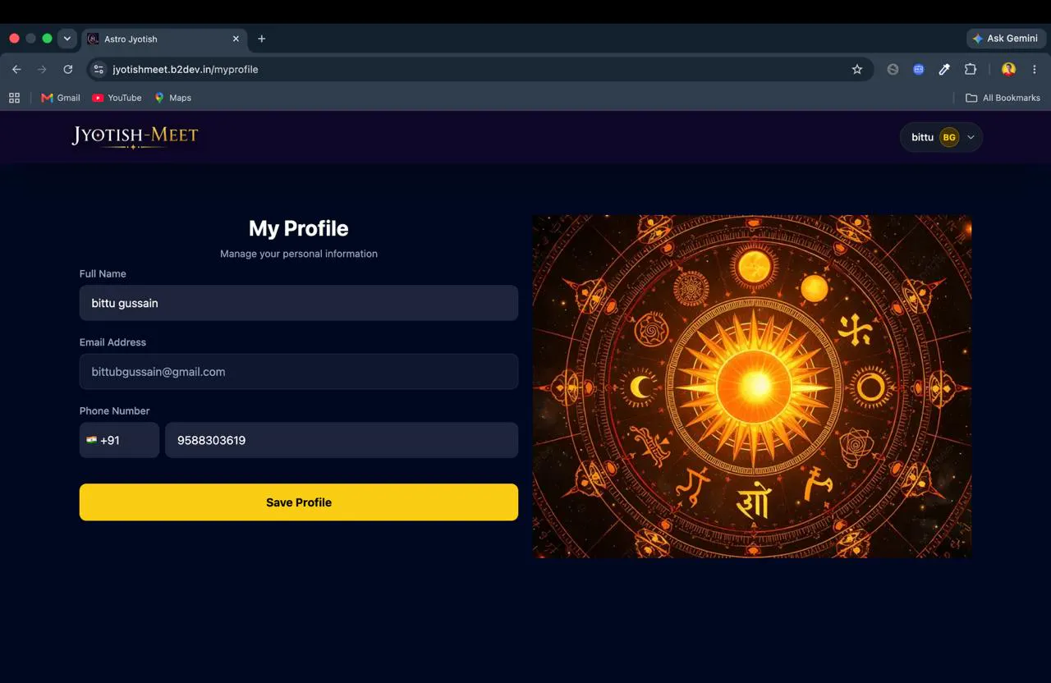Open a new tab with plus button
Screen dimensions: 1051x683
click(261, 39)
